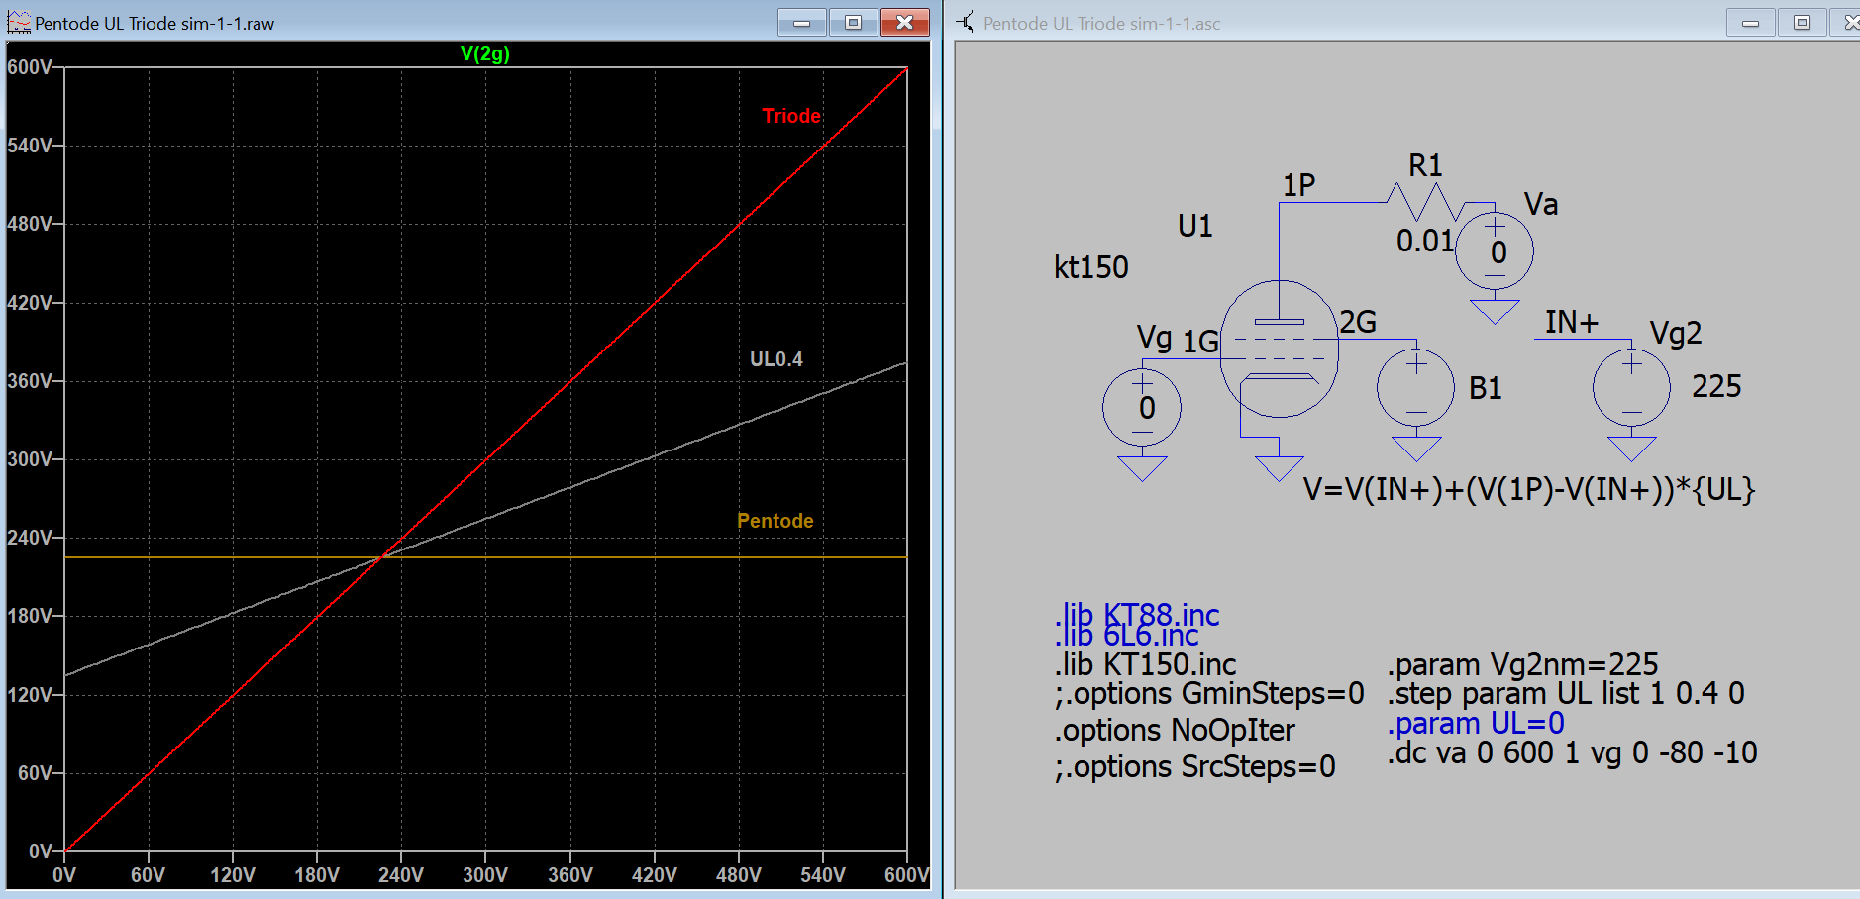Click the 300V label on horizontal axis
The image size is (1860, 899).
click(x=485, y=875)
